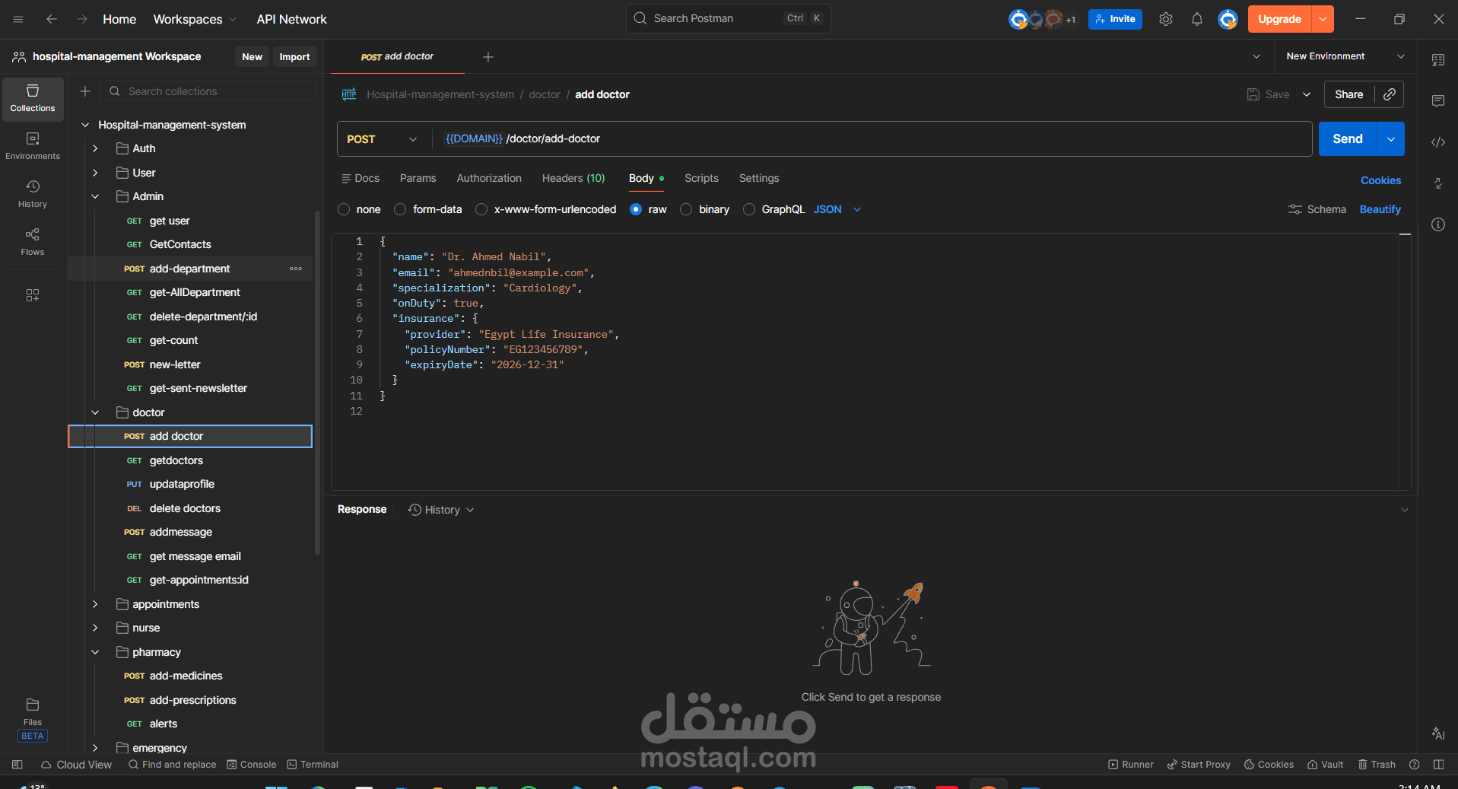The image size is (1458, 789).
Task: Open the request info icon
Action: (x=1438, y=224)
